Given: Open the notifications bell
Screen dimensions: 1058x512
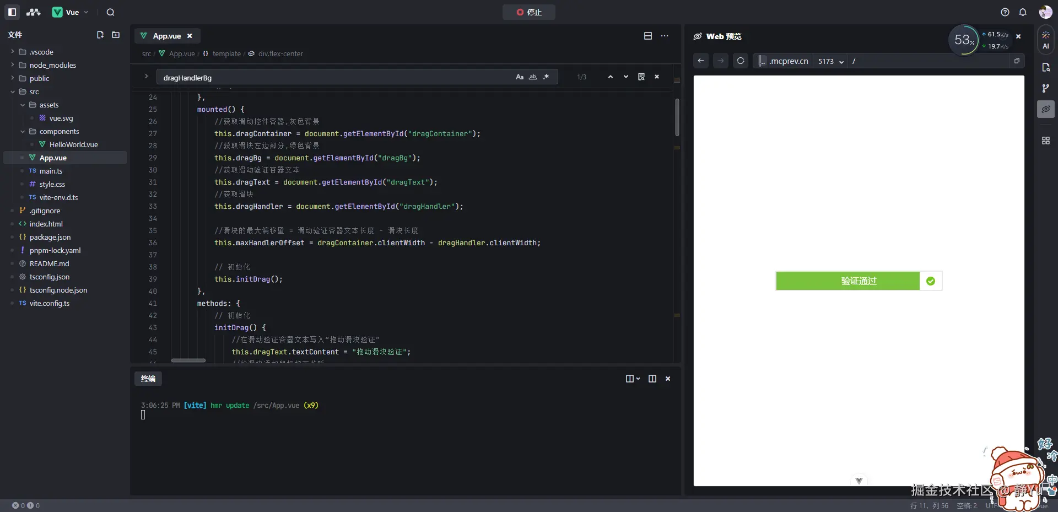Looking at the screenshot, I should [1023, 12].
